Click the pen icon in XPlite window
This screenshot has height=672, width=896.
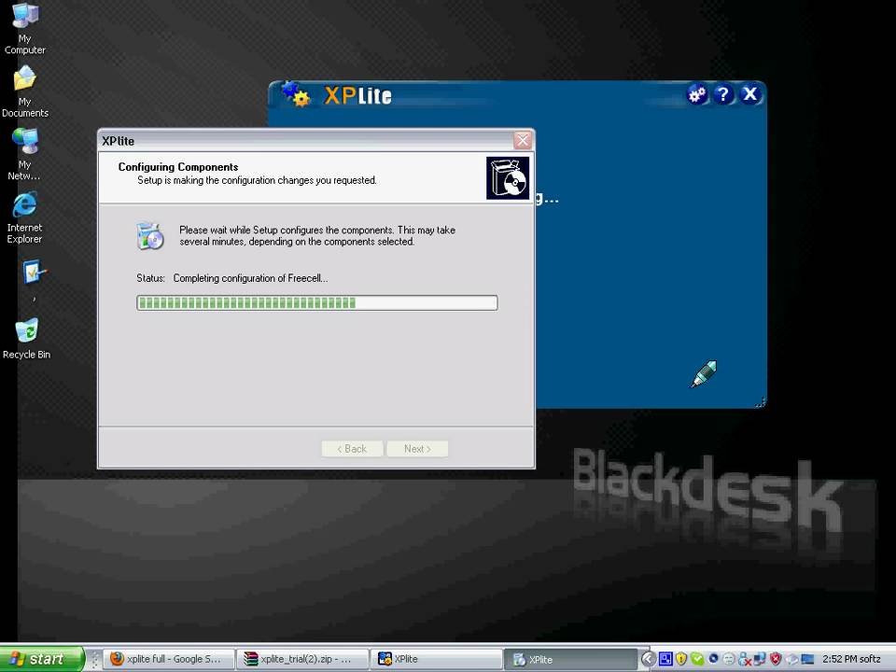[704, 373]
